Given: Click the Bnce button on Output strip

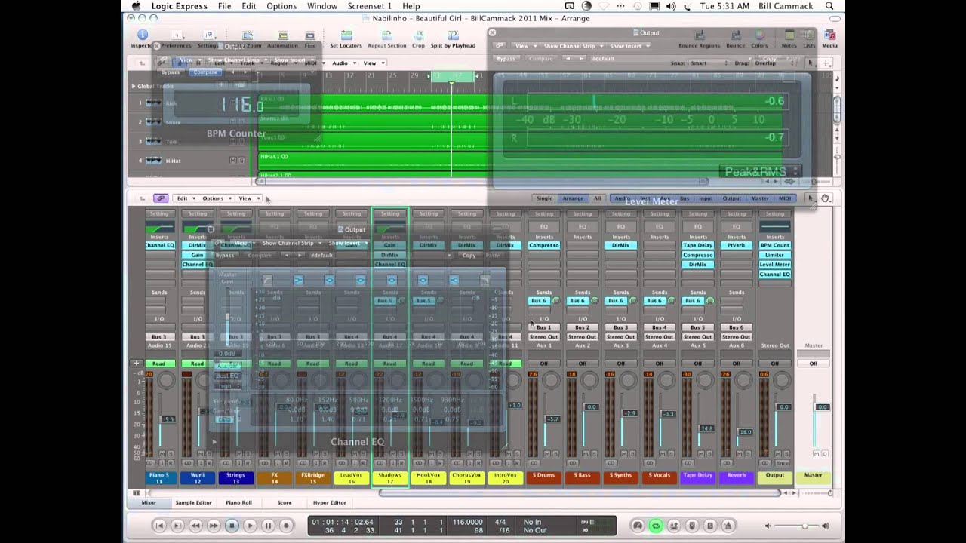Looking at the screenshot, I should coord(783,462).
